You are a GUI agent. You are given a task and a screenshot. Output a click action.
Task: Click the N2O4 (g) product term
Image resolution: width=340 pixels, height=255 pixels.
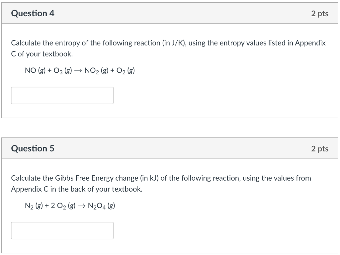click(101, 206)
